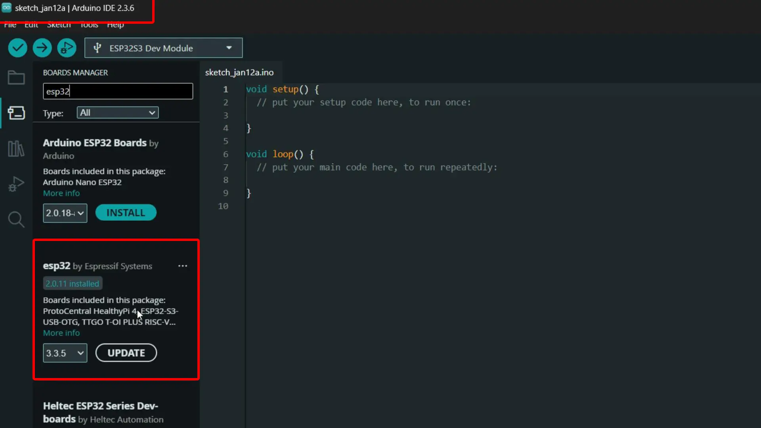Open the esp32 package options ellipsis

183,266
